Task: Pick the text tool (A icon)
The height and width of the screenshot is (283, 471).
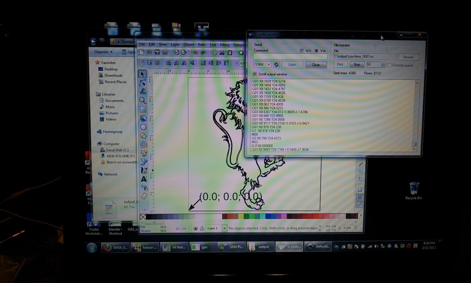Action: click(x=144, y=179)
